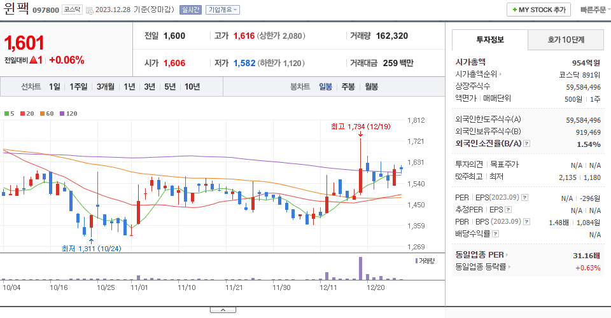Click 거래량 value 162,320
Image resolution: width=611 pixels, height=318 pixels.
coord(391,36)
